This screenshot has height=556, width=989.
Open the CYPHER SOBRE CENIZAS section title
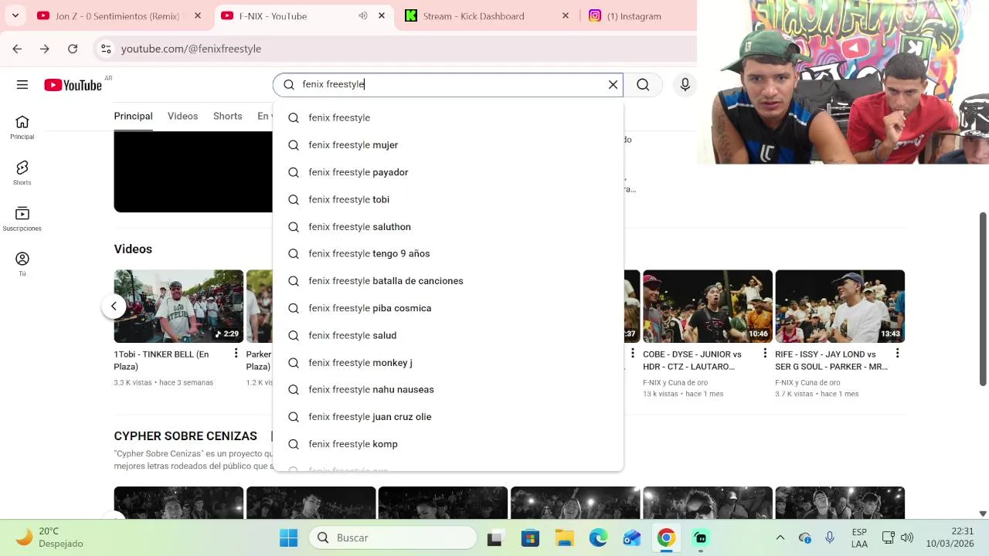point(185,436)
